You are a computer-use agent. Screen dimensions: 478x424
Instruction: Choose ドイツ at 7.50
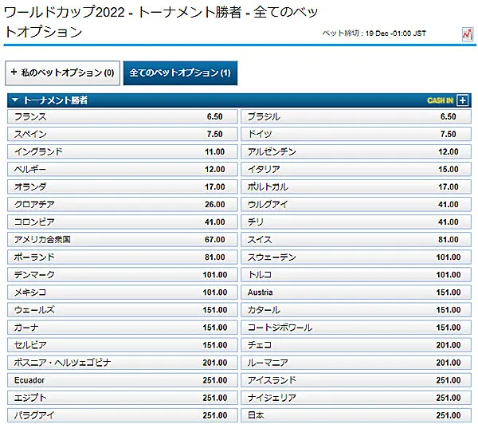pos(354,134)
